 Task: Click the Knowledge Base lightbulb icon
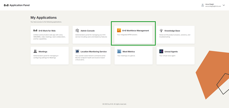pyautogui.click(x=161, y=31)
